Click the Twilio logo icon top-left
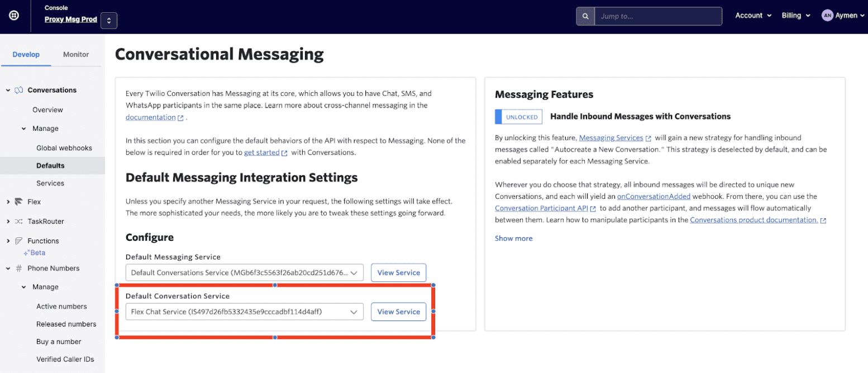 13,15
